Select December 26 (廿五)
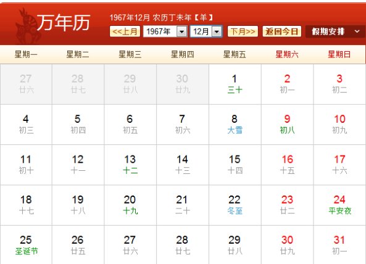This screenshot has width=366, height=264. [x=78, y=245]
